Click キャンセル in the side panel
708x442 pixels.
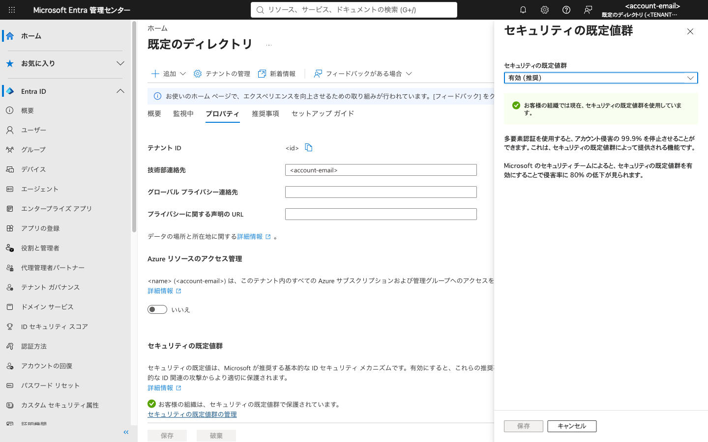(x=572, y=426)
